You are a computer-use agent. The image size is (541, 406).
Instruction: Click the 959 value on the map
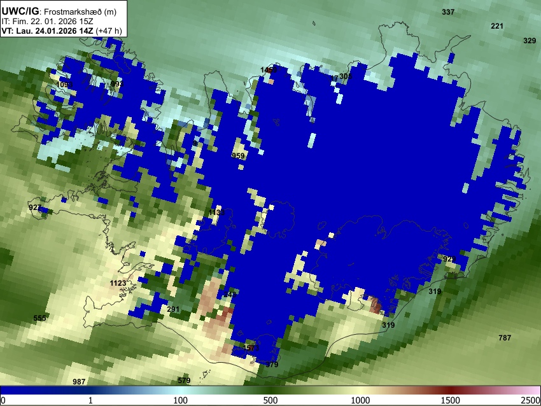(x=238, y=156)
